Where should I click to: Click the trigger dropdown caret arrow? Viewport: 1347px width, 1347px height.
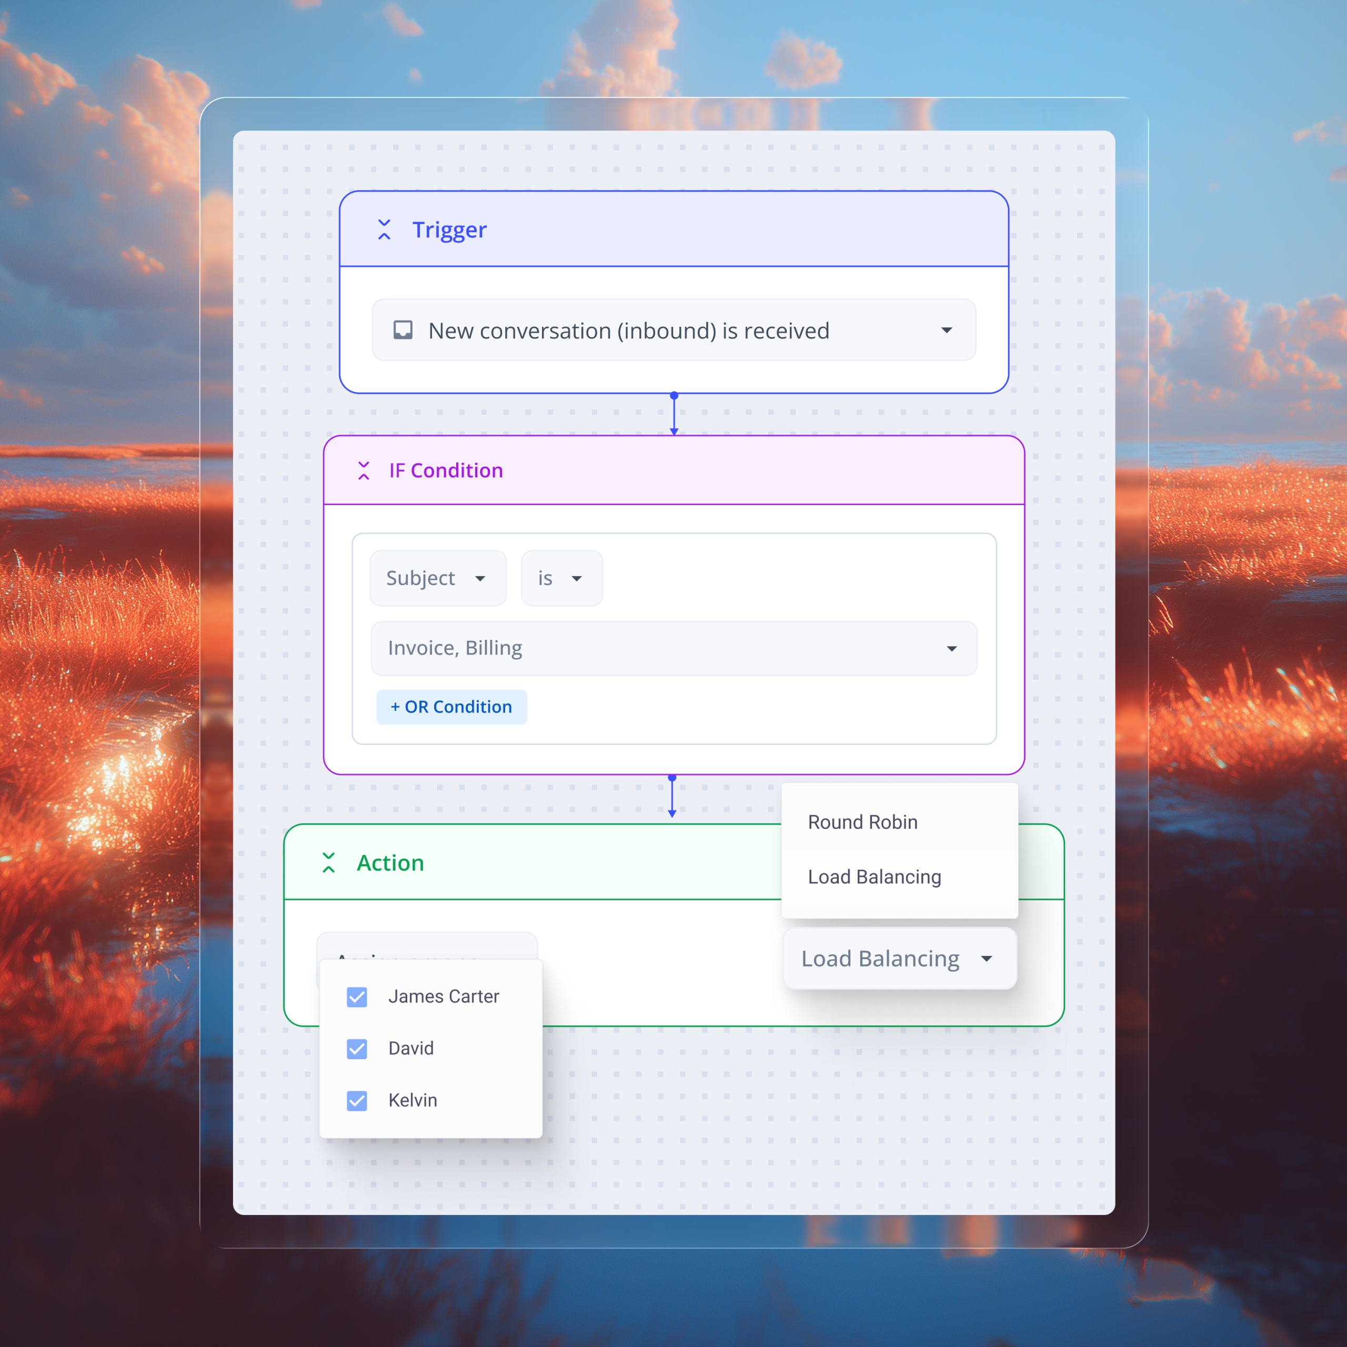[x=946, y=330]
